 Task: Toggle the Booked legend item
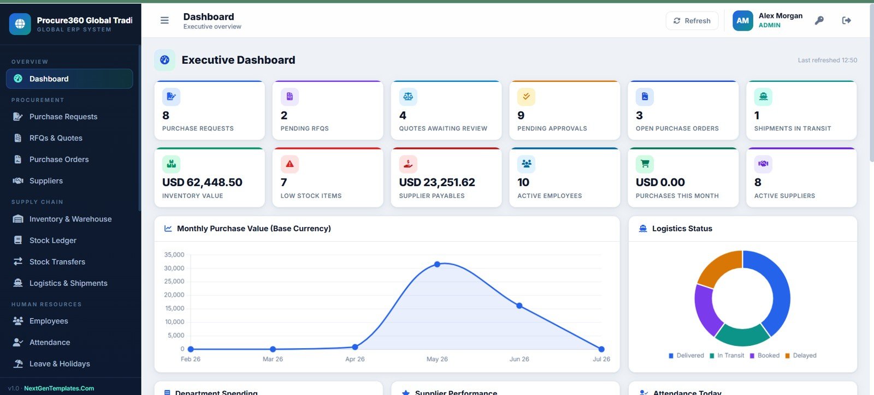click(765, 356)
